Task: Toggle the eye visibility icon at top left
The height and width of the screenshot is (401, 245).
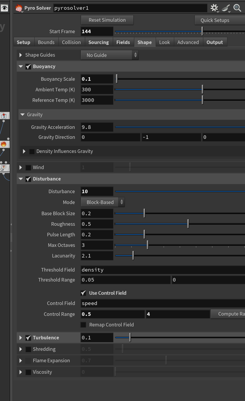Action: point(4,8)
